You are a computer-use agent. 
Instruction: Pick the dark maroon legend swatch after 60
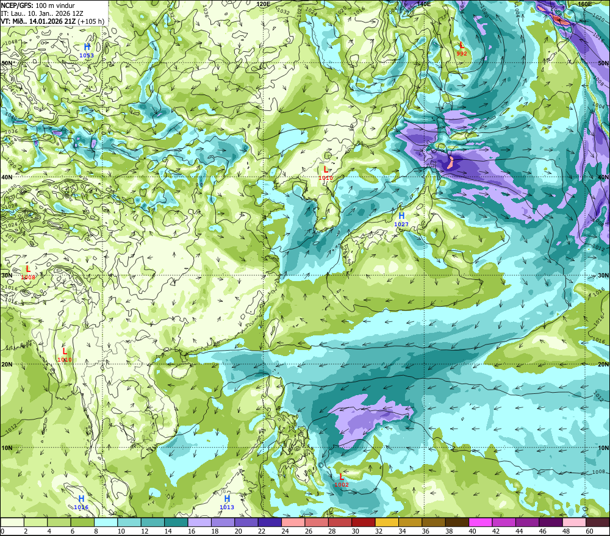pyautogui.click(x=597, y=522)
